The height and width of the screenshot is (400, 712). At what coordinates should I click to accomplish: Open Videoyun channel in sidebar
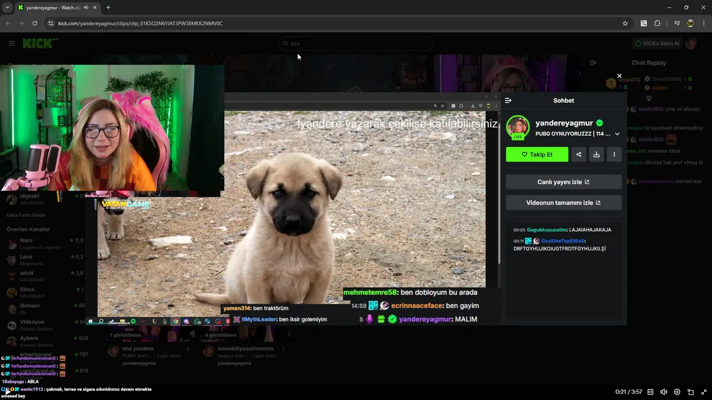click(x=44, y=325)
